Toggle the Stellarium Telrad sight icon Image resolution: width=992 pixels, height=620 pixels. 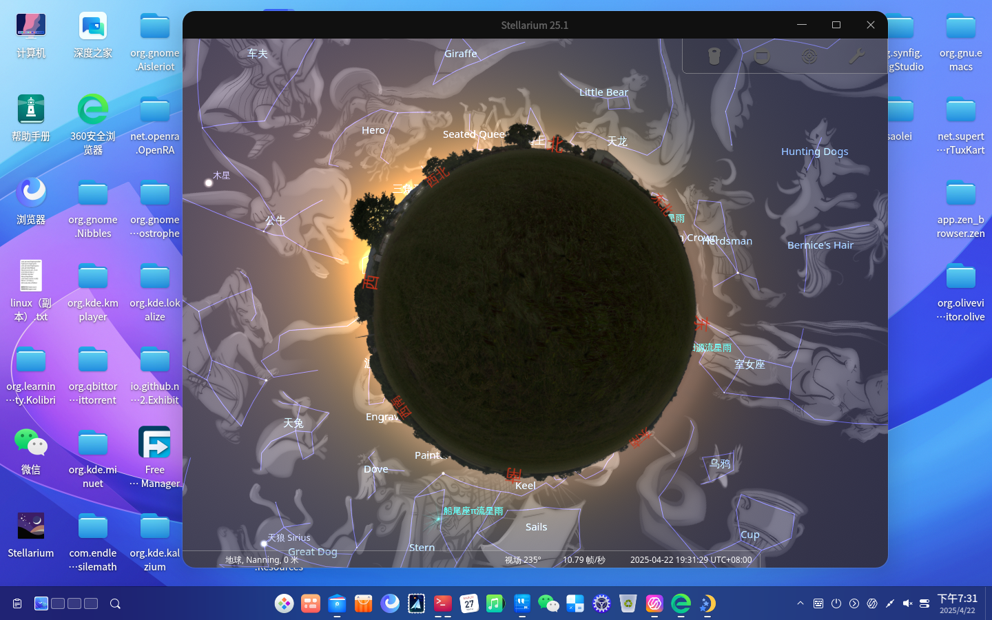tap(809, 56)
